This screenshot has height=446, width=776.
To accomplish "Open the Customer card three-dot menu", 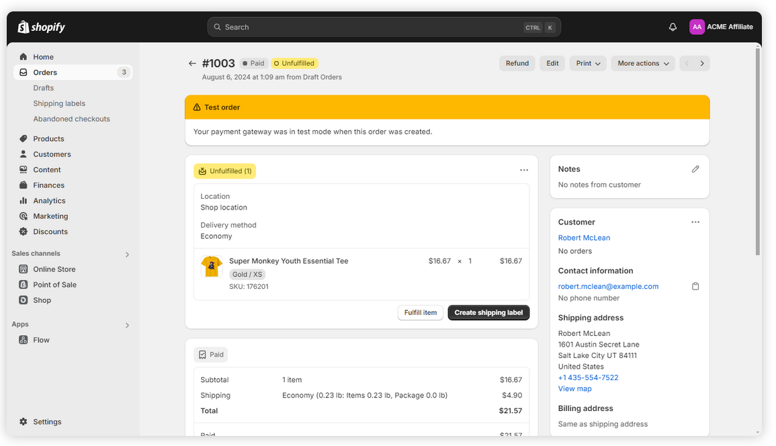I will click(695, 222).
